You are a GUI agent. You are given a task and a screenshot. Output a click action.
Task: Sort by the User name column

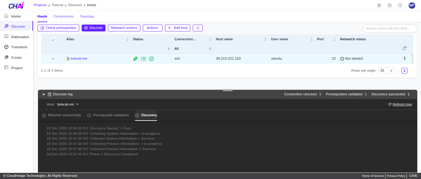click(312, 39)
